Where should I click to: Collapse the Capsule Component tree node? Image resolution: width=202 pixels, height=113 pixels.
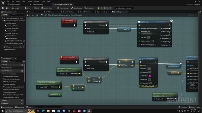[3, 21]
